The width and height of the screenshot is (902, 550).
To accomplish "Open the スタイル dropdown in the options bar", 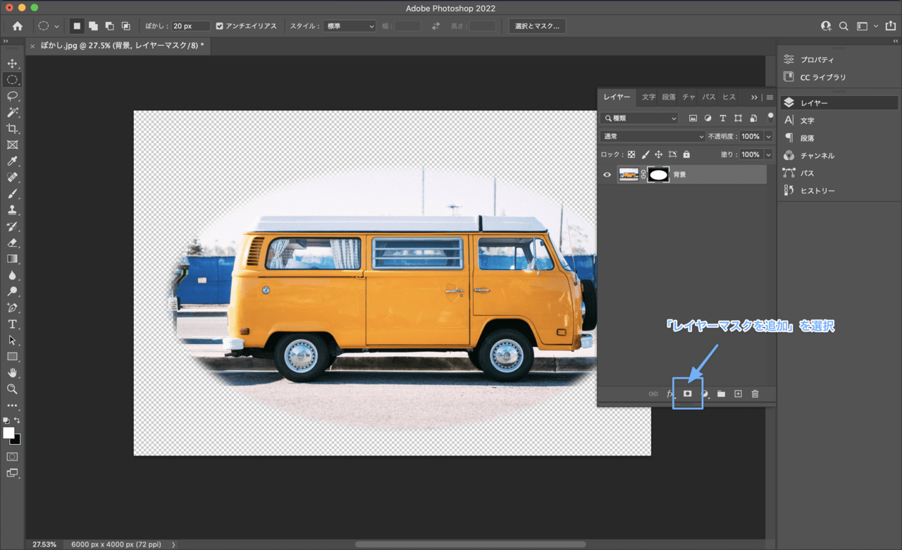I will click(x=350, y=25).
